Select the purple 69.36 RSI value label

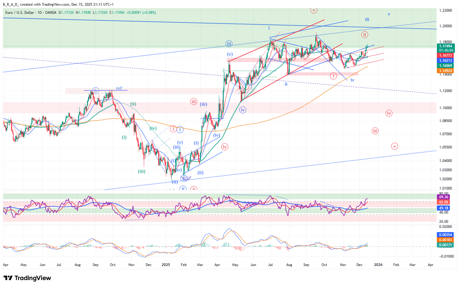pos(443,197)
